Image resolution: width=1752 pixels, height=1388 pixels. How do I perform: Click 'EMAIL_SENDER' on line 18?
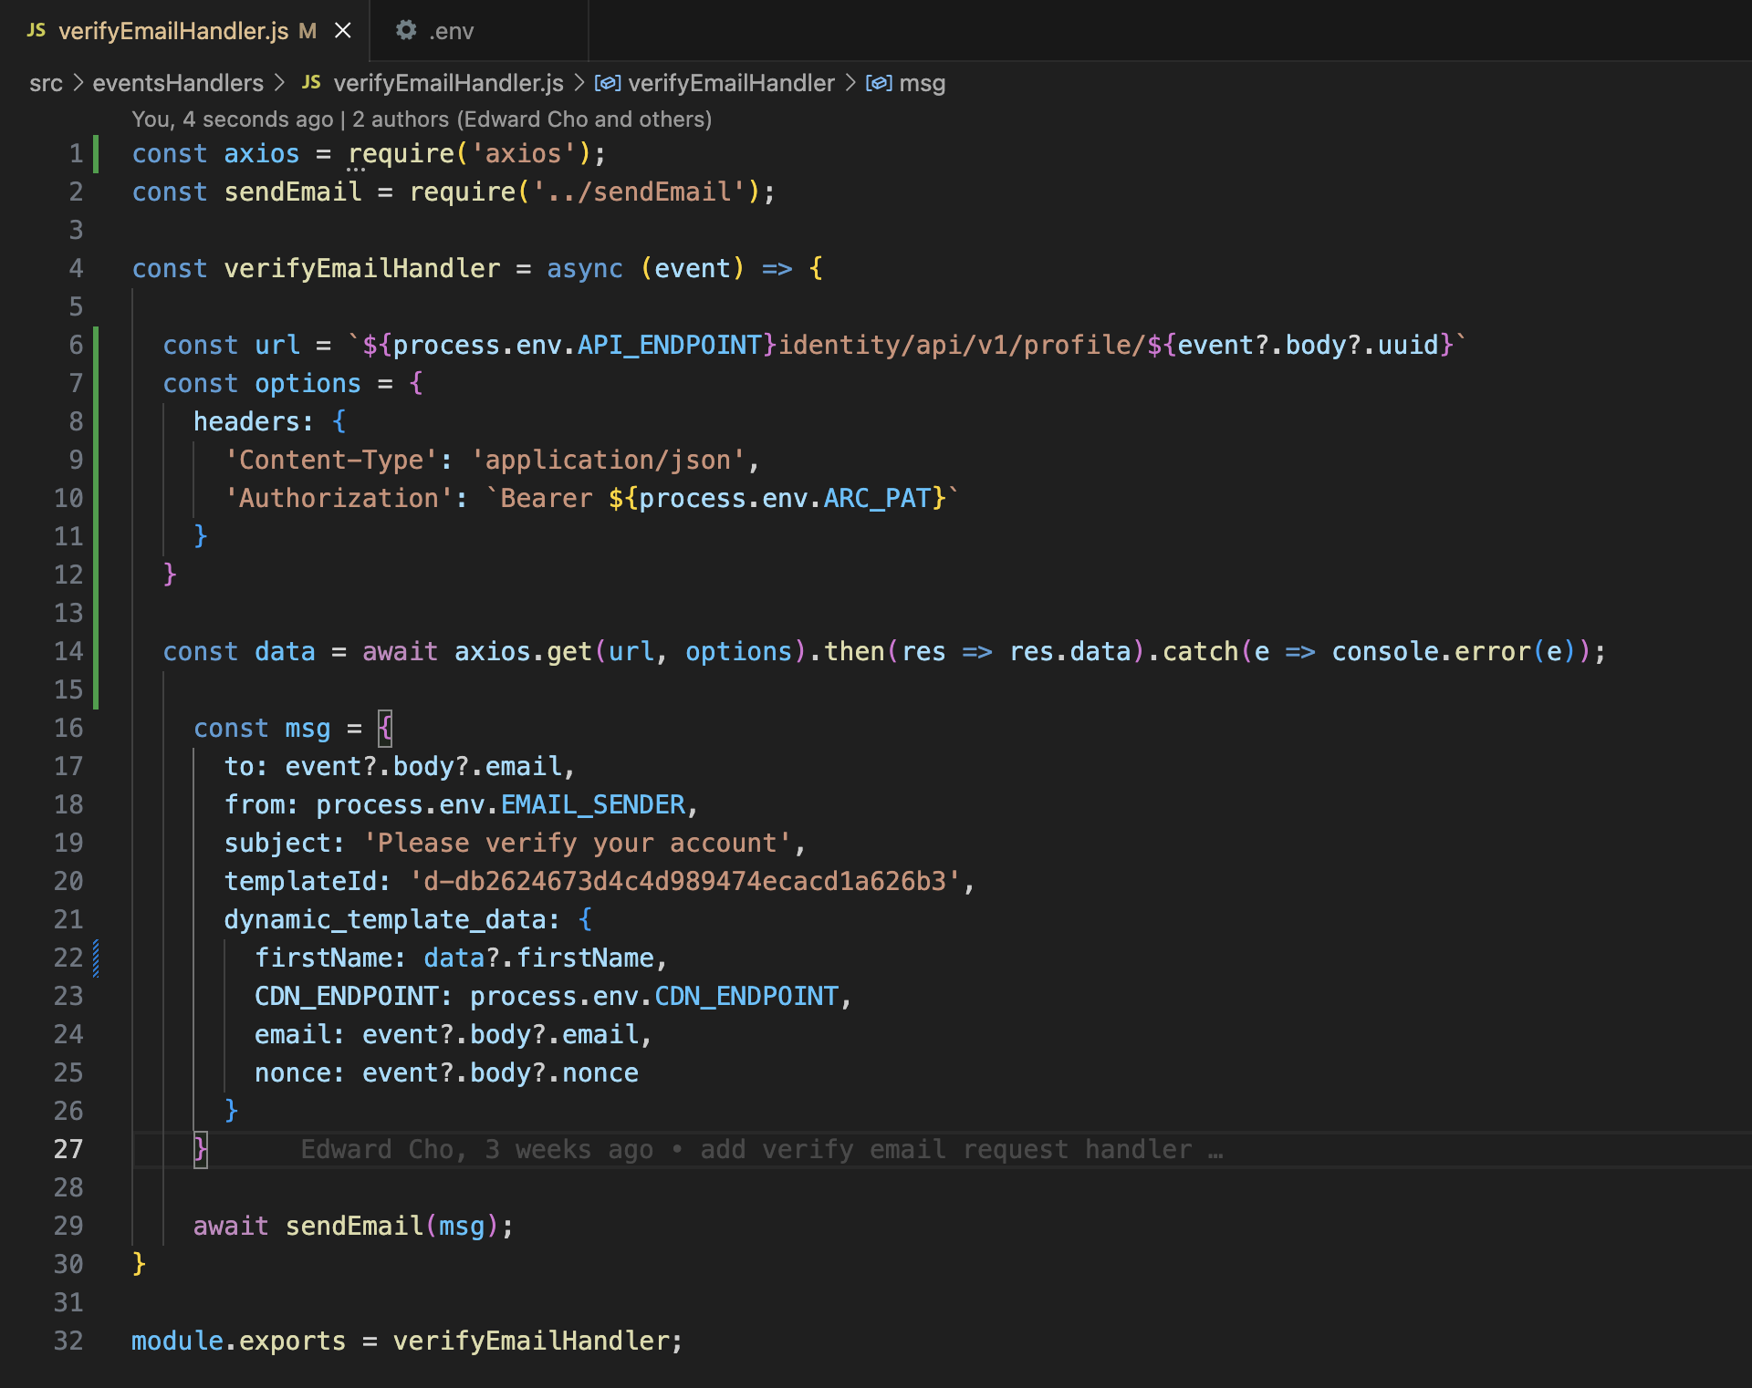click(593, 804)
